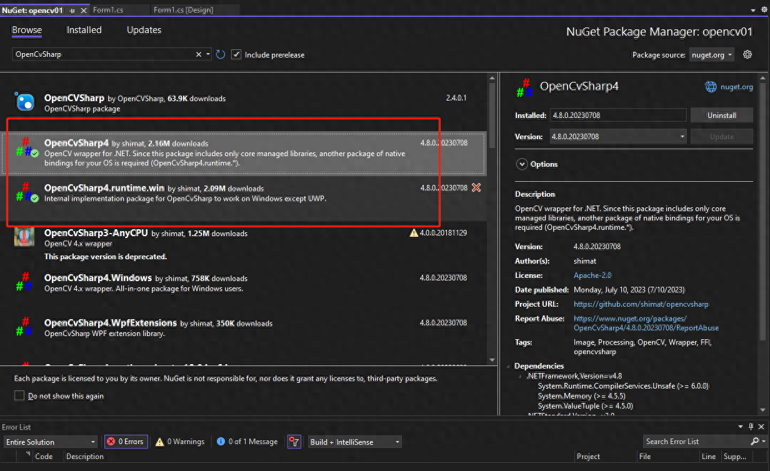Image resolution: width=770 pixels, height=471 pixels.
Task: Open the Entire Solution scope dropdown
Action: pos(50,442)
